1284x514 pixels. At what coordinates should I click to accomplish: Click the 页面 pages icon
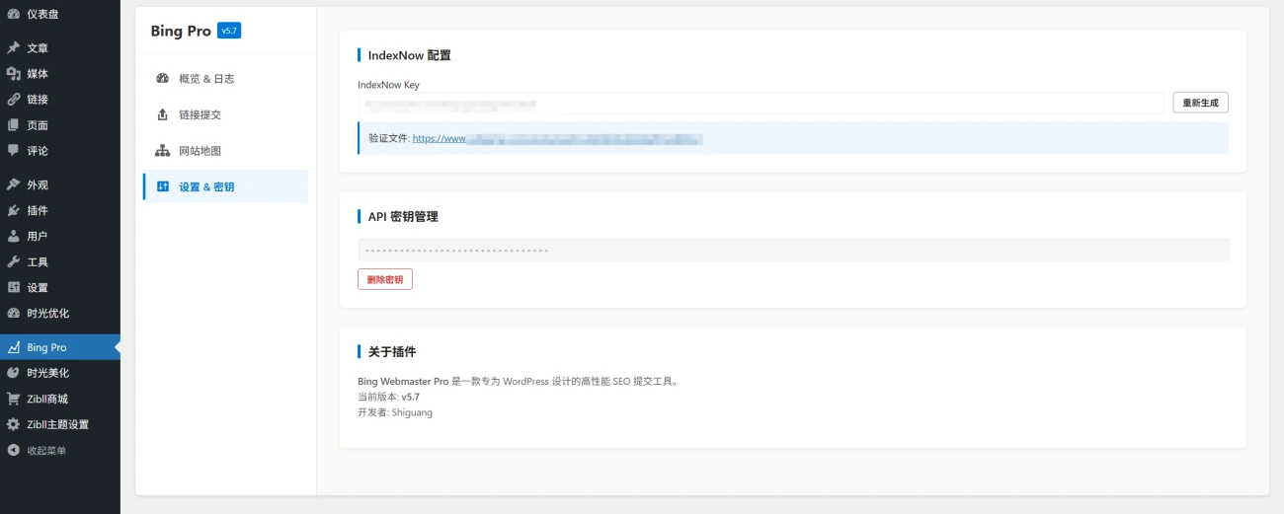(x=13, y=125)
